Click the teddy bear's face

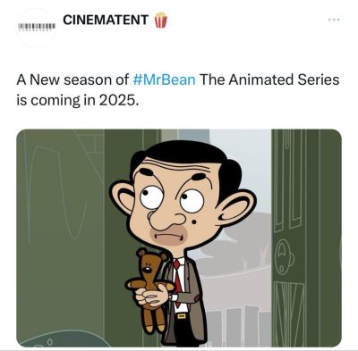click(148, 265)
